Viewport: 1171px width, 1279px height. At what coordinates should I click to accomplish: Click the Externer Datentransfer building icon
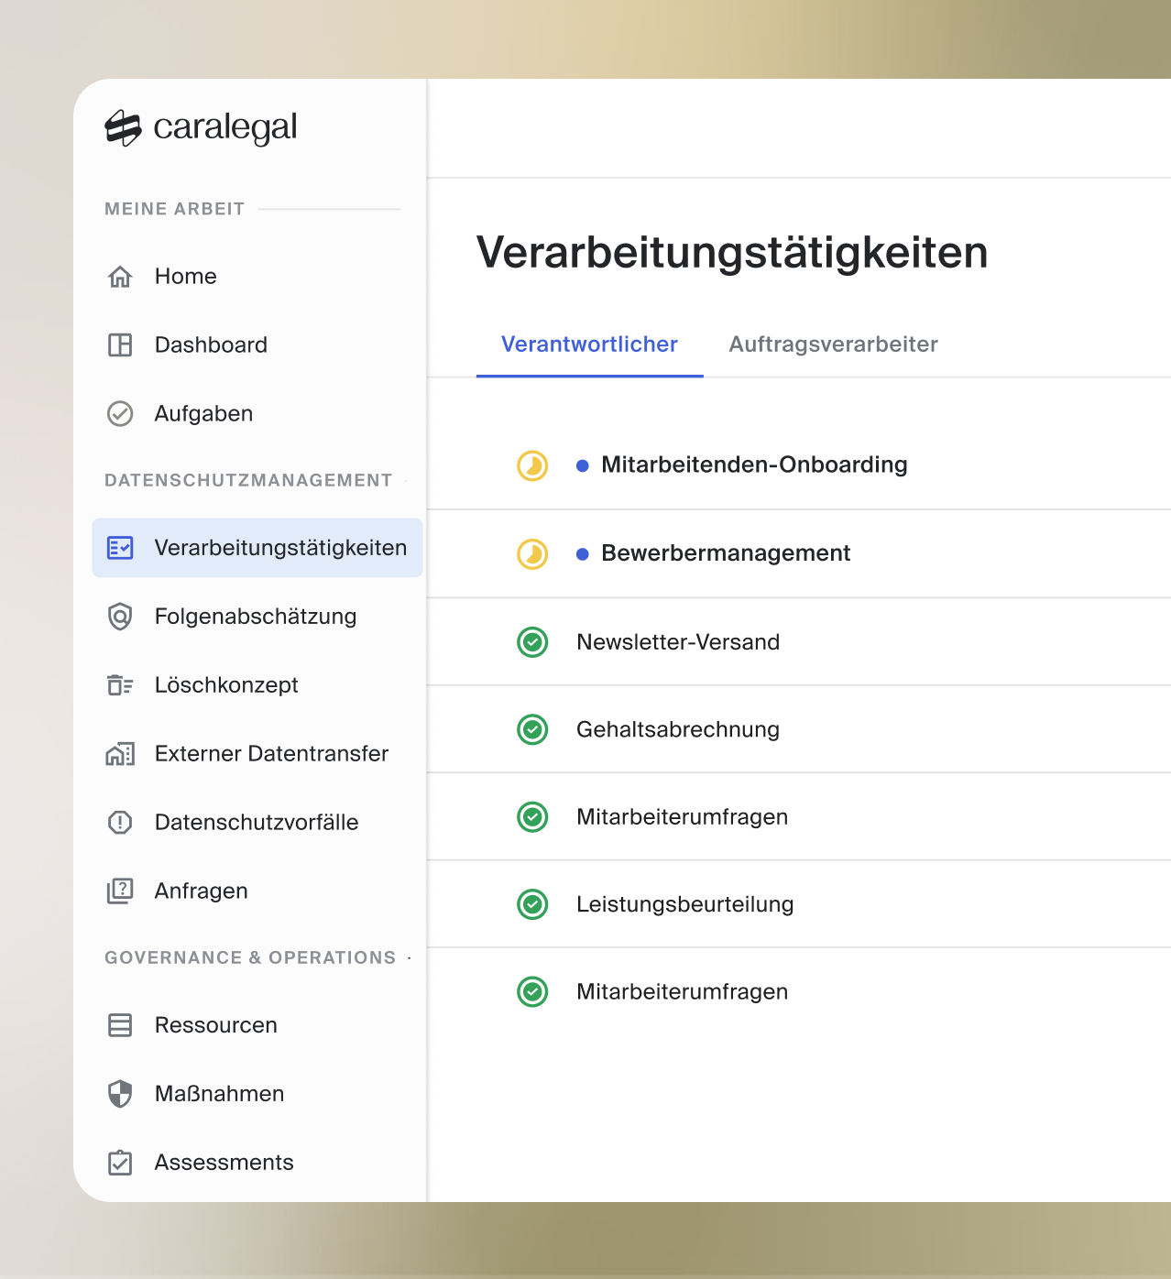click(x=120, y=754)
